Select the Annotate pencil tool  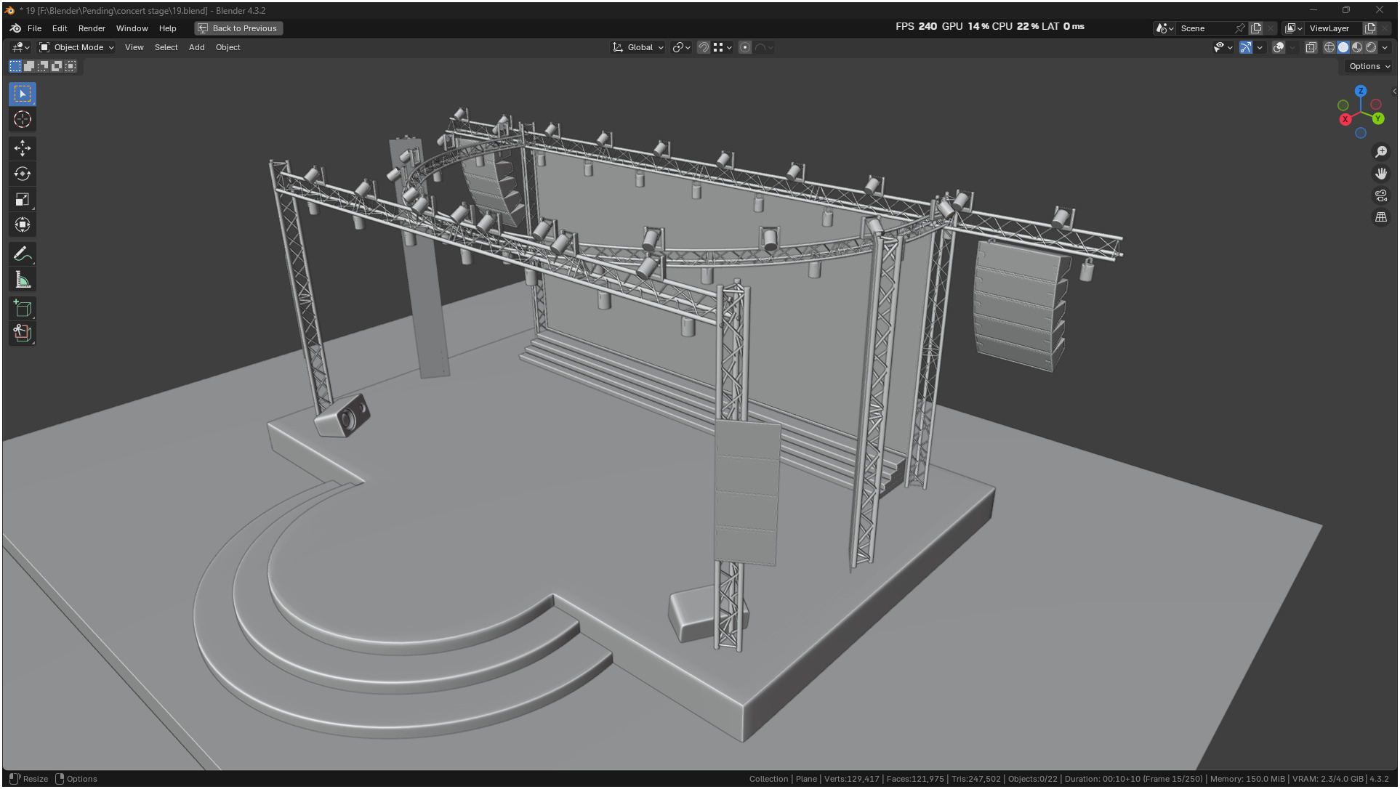[23, 254]
